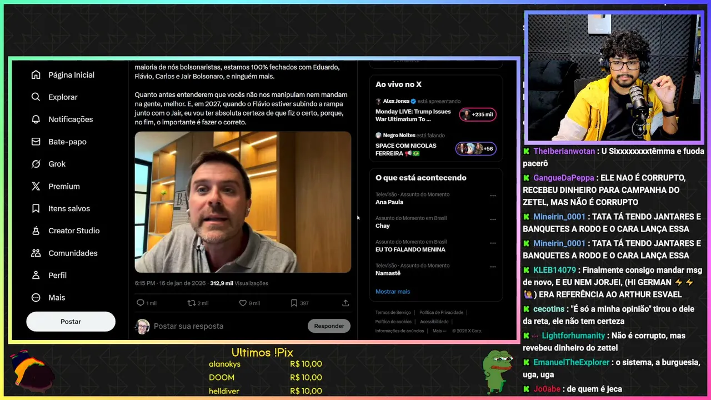Click Alex Jones presenter name
Image resolution: width=711 pixels, height=400 pixels.
396,101
